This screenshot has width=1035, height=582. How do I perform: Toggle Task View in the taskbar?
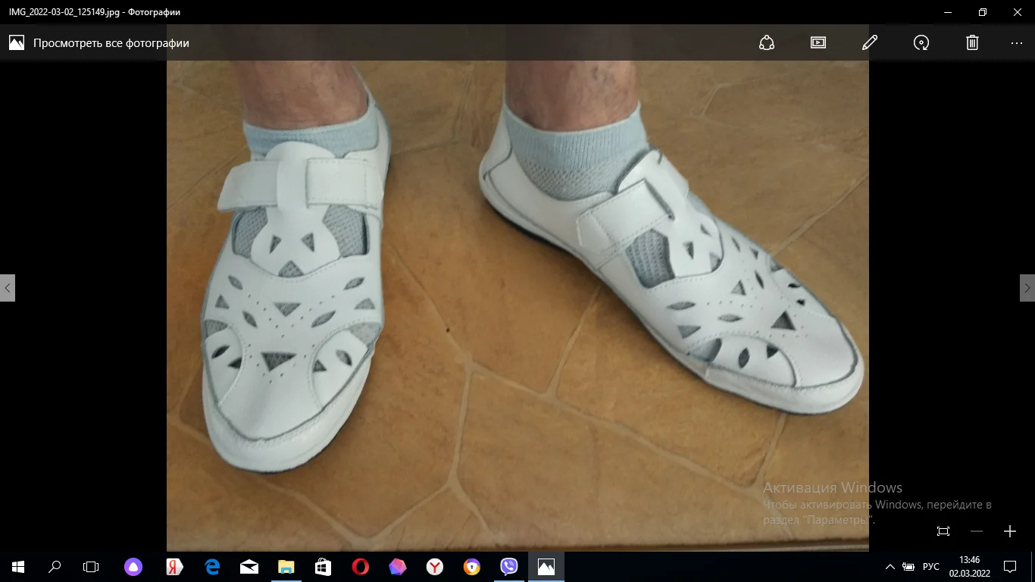pos(91,567)
